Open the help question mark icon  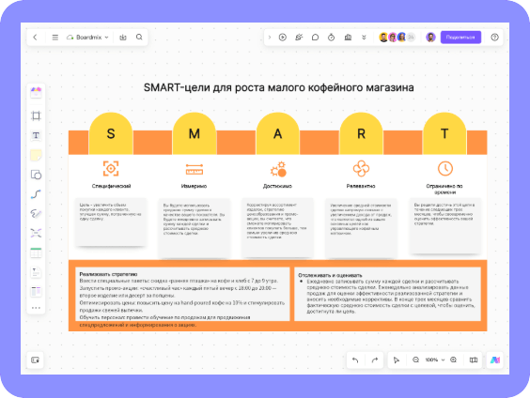[x=494, y=38]
